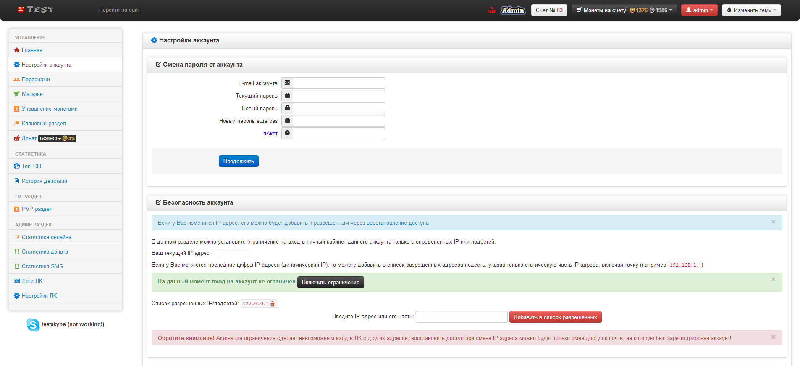Click the 192.168.1. example code text
The image size is (800, 366).
tap(684, 265)
